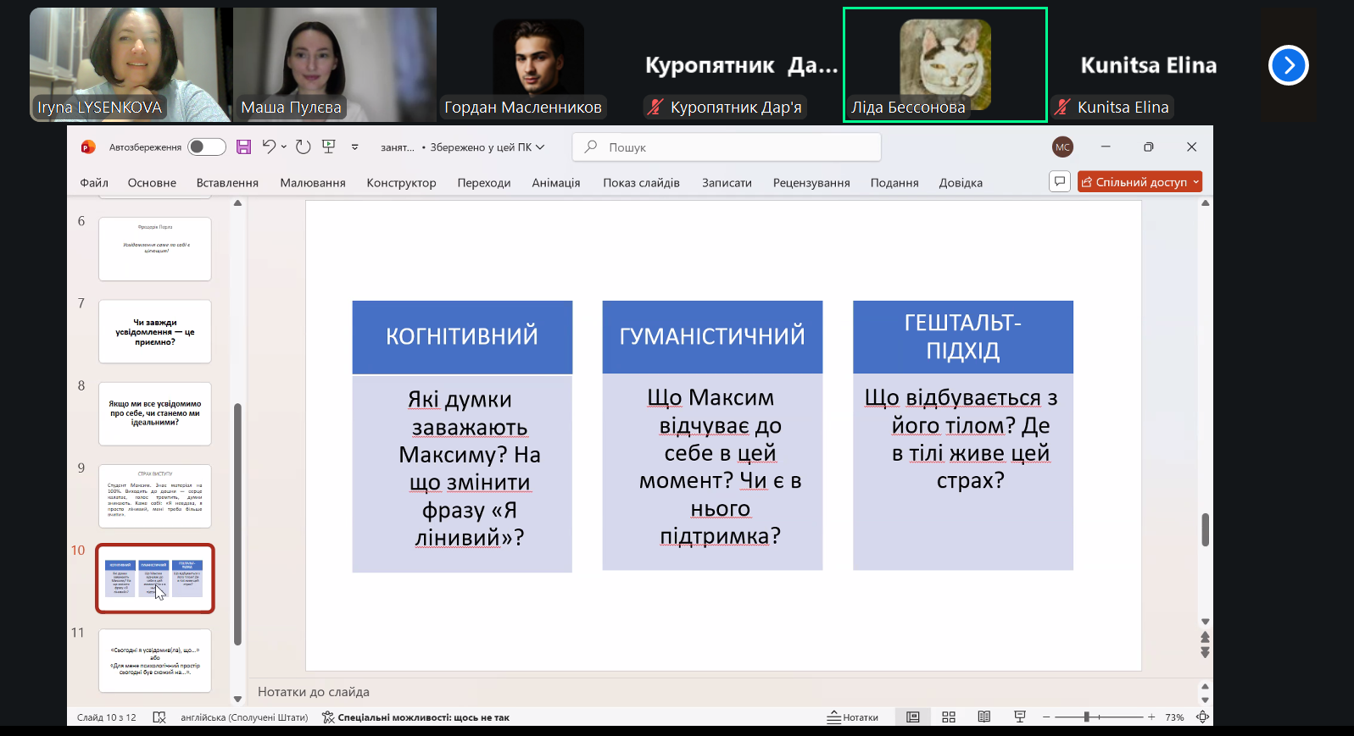Expand the 'Збережено у цей ПК' dropdown

[x=539, y=147]
